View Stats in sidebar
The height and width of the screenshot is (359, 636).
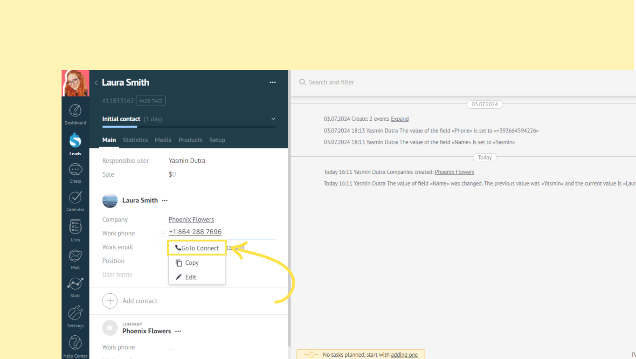coord(75,287)
